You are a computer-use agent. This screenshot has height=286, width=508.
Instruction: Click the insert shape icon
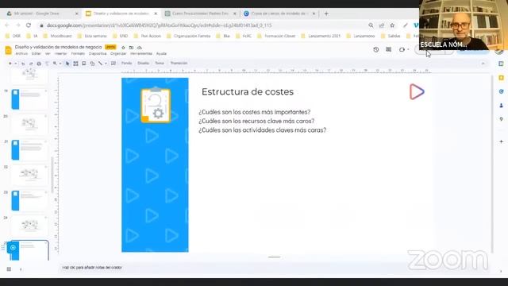tap(92, 64)
